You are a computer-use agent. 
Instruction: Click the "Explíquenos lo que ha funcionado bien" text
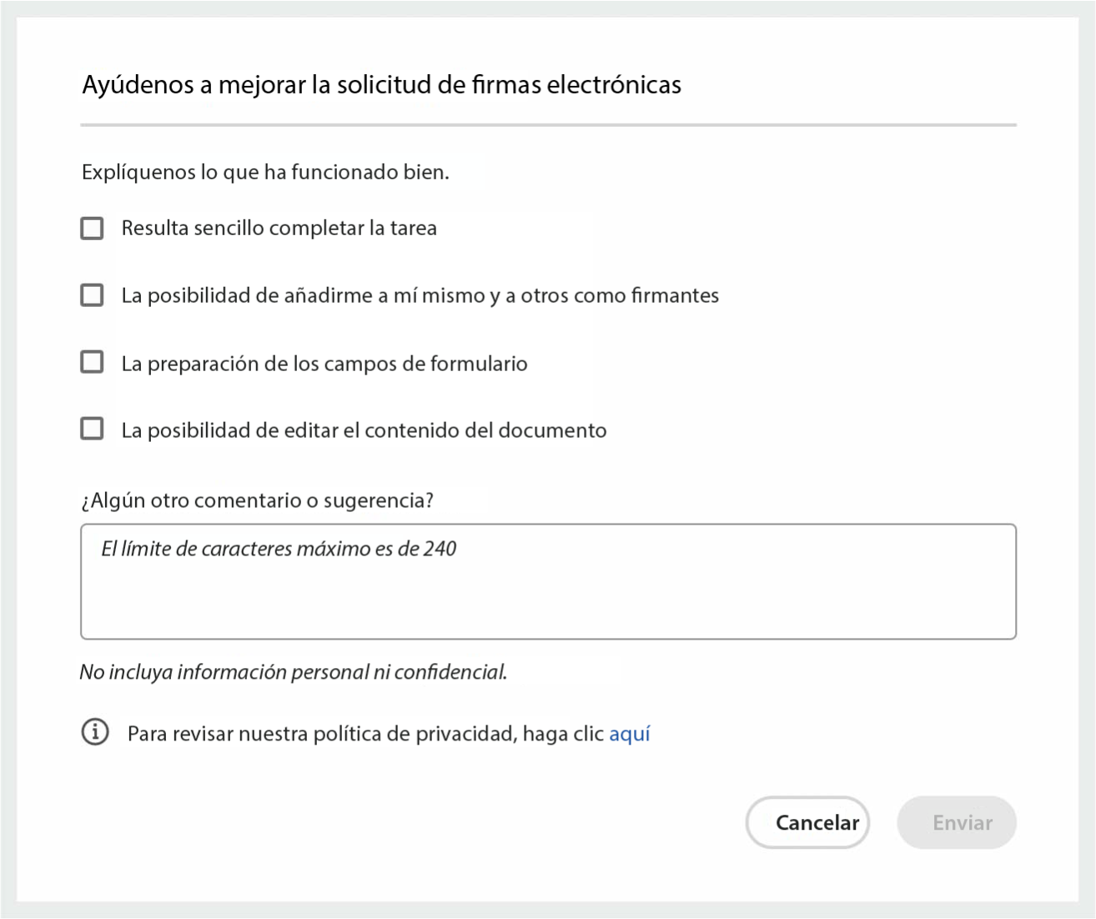coord(265,173)
